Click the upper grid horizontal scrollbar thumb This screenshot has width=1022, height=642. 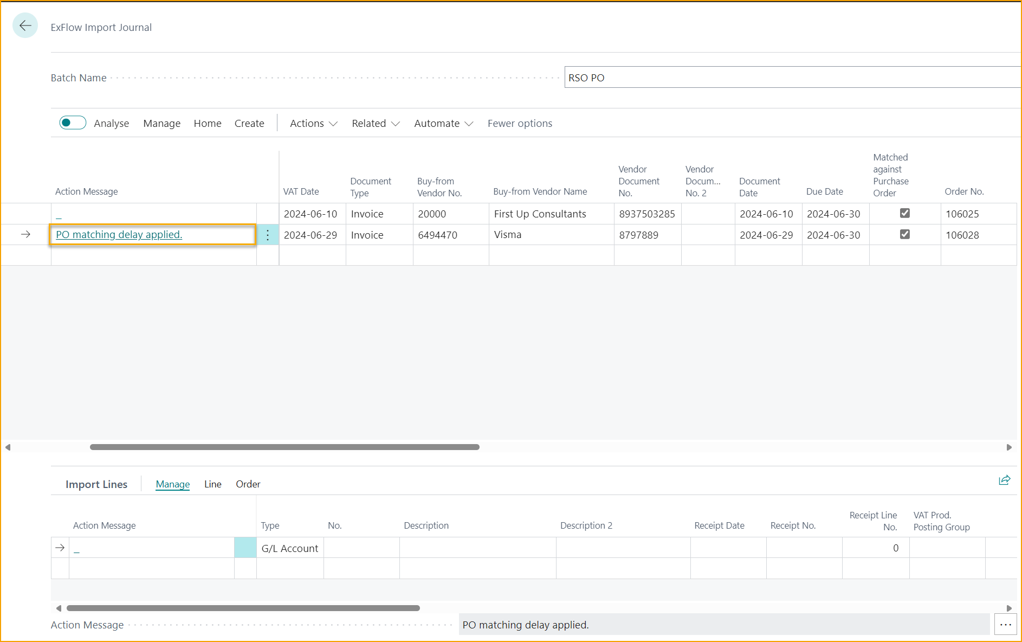tap(284, 447)
